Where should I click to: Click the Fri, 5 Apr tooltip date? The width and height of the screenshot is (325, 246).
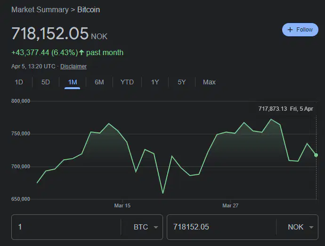[301, 109]
